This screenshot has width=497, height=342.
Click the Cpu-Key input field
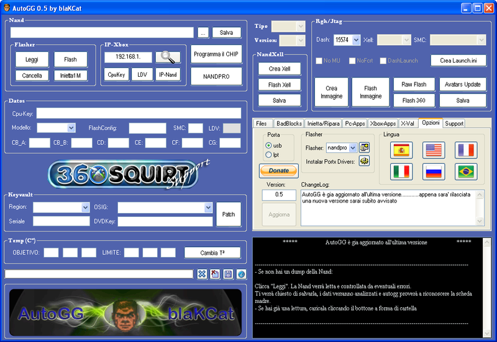tap(139, 113)
